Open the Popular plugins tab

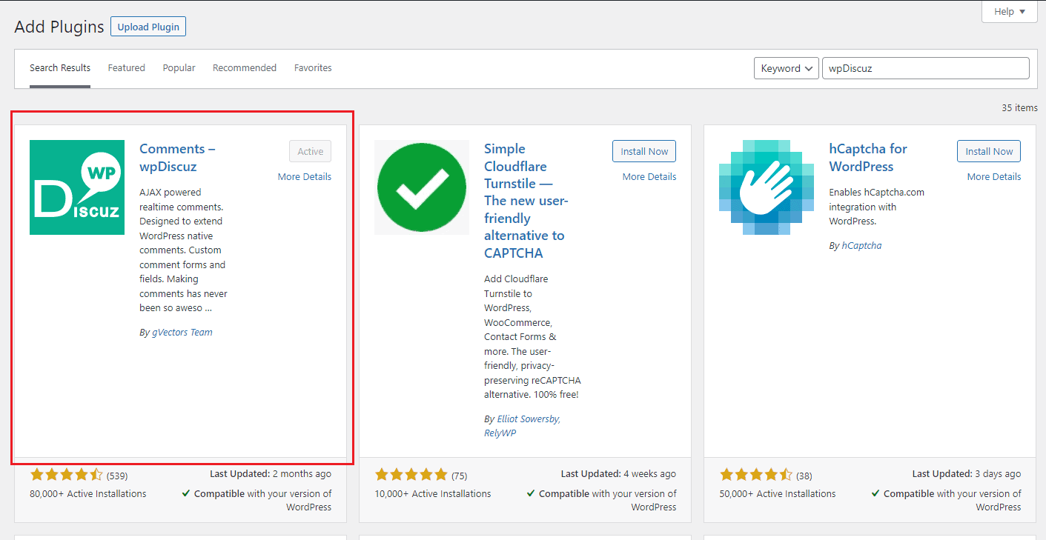point(179,68)
